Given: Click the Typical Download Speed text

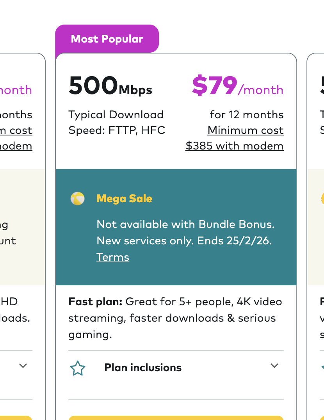Looking at the screenshot, I should tap(116, 122).
